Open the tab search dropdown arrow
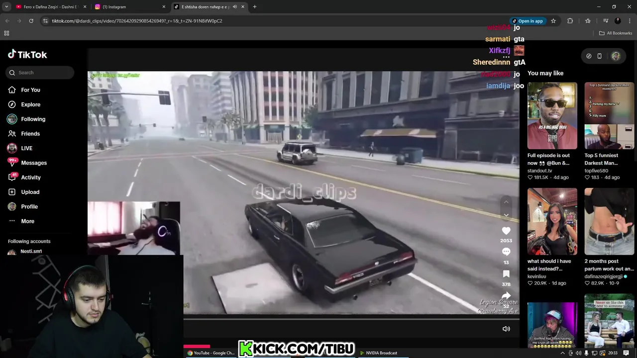637x358 pixels. 6,7
